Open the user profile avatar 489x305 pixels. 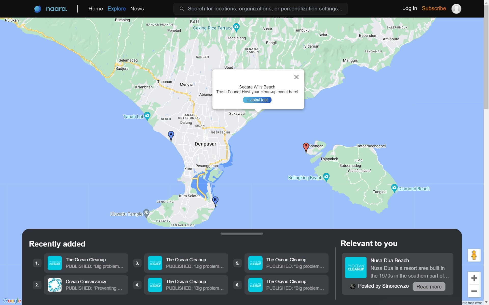pyautogui.click(x=456, y=9)
